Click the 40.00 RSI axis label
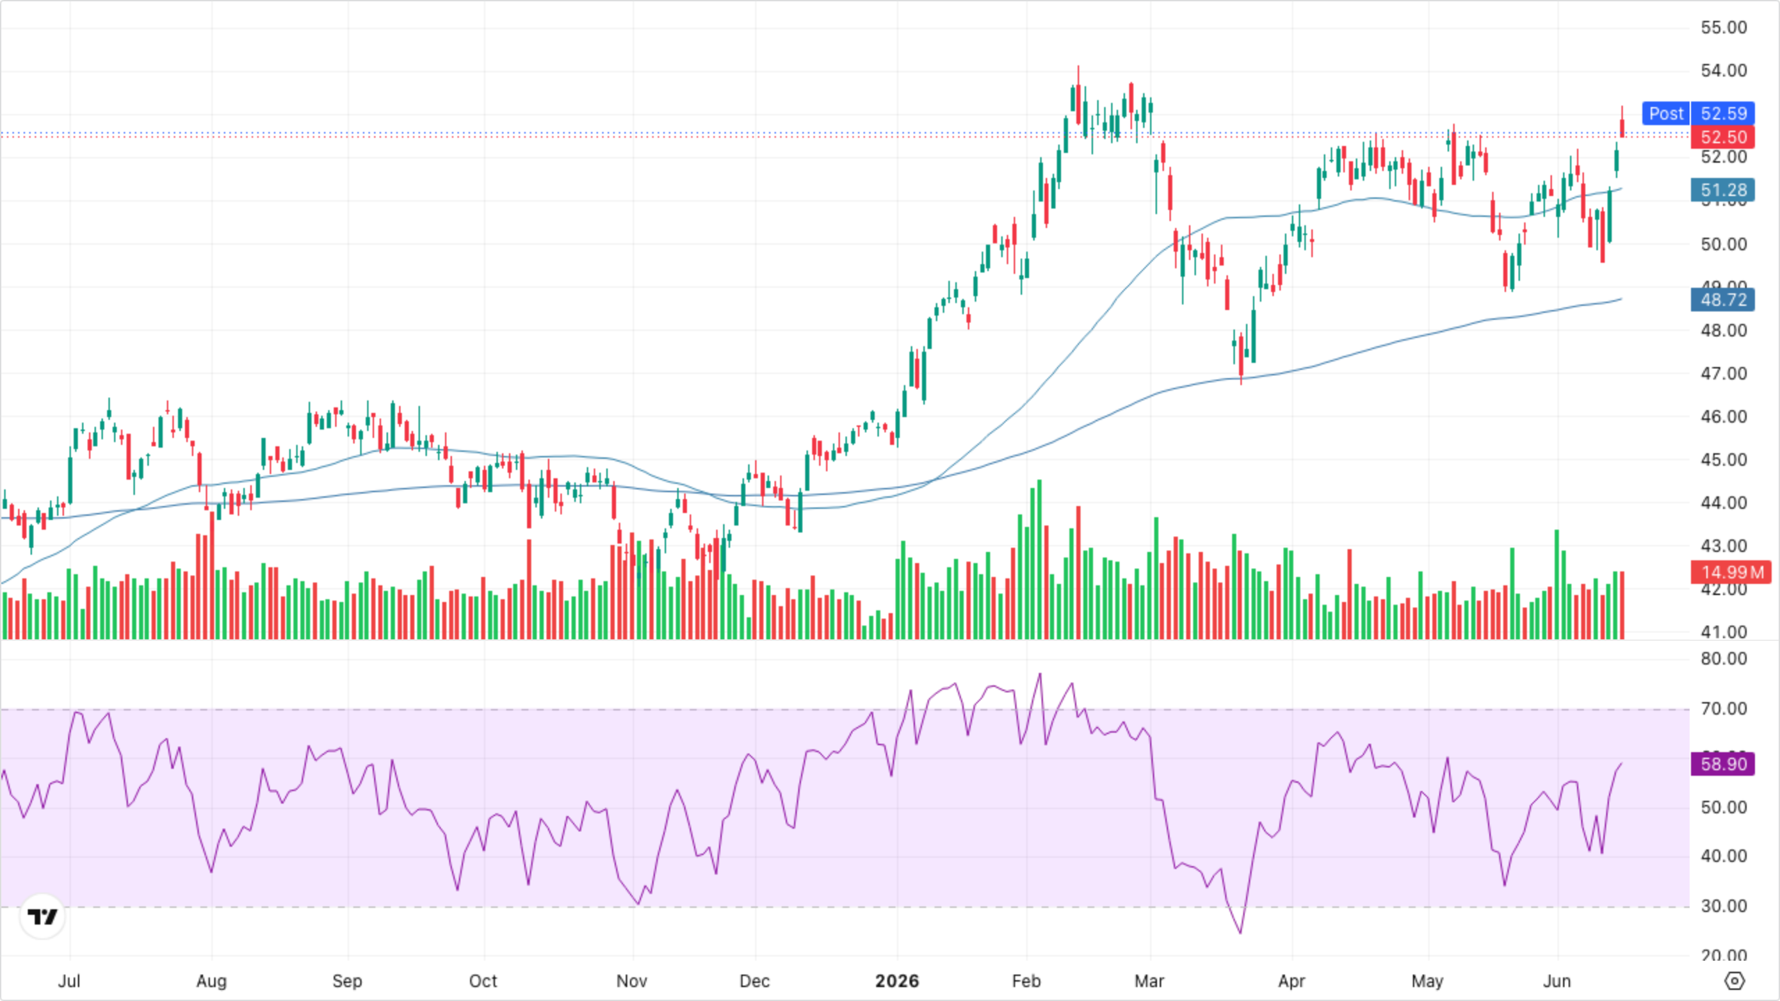Screen dimensions: 1780x1001 click(x=1724, y=856)
